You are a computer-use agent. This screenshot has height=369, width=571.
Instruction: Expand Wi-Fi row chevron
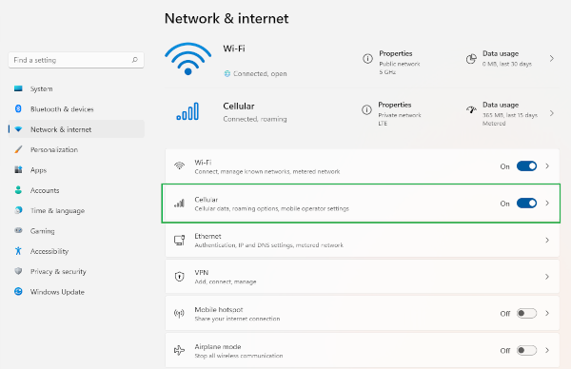(547, 165)
